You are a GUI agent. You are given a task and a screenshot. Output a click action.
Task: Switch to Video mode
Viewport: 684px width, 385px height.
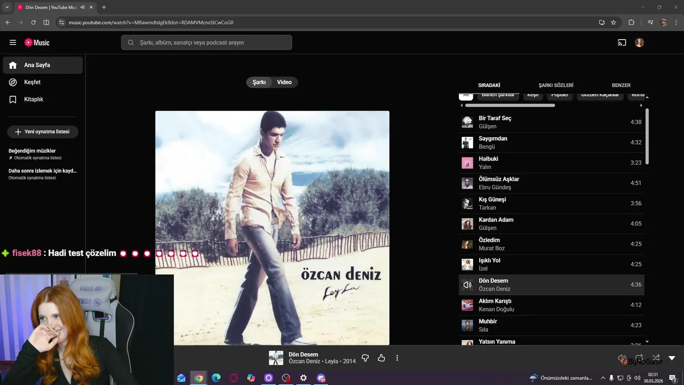click(x=284, y=82)
